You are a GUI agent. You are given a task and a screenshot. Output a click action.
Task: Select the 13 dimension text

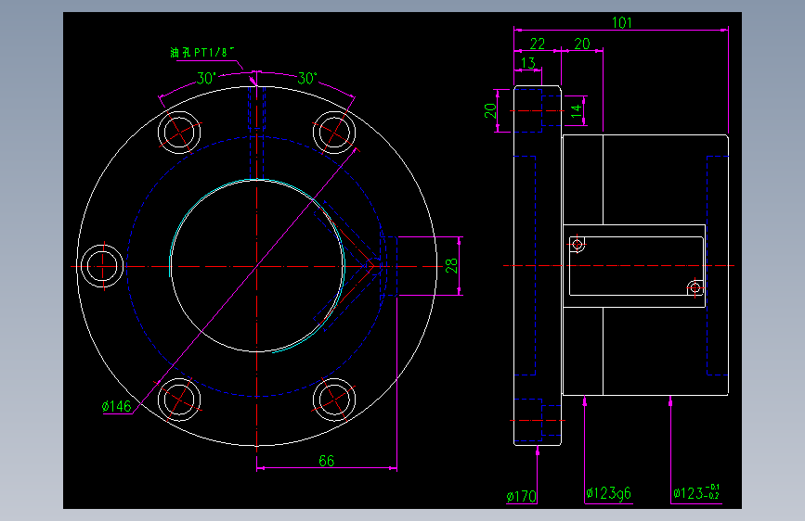click(x=527, y=63)
